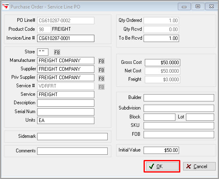Screen dimensions: 219x179
Task: Select the FOB text field
Action: pyautogui.click(x=179, y=135)
